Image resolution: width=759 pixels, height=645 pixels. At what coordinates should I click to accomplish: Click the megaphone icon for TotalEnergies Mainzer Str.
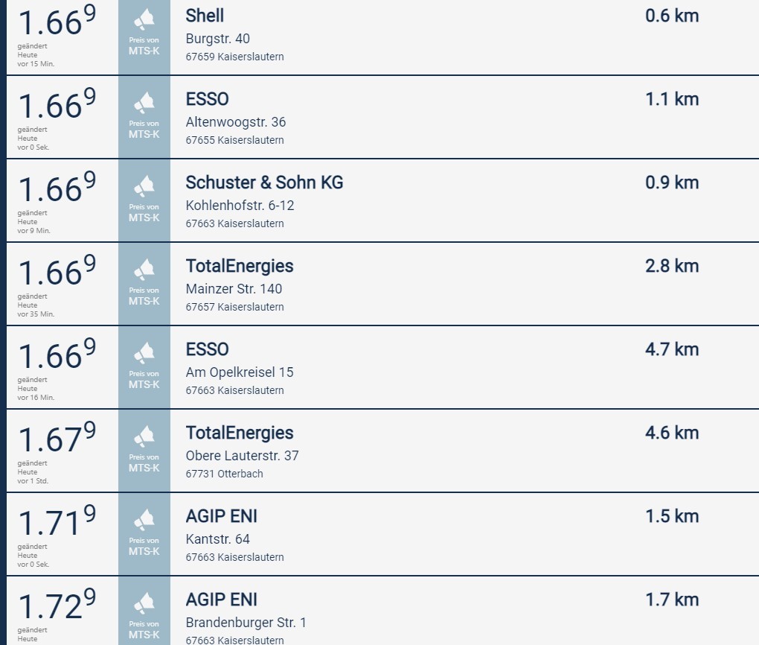[x=144, y=270]
